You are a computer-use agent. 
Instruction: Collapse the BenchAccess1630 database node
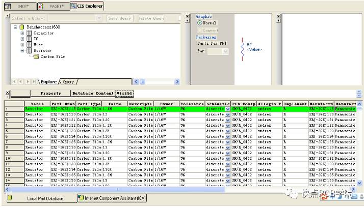pos(15,27)
